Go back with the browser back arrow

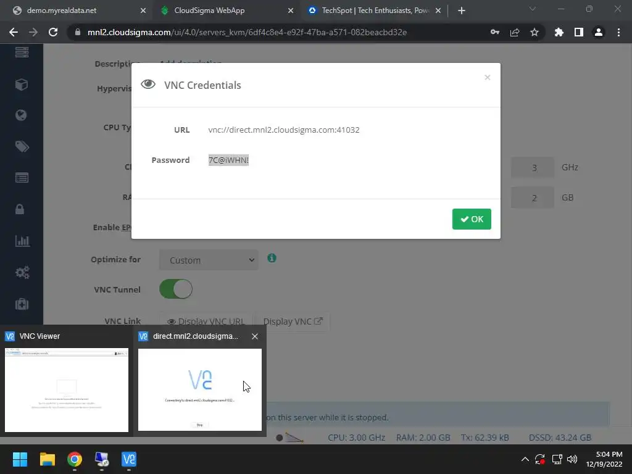tap(14, 32)
